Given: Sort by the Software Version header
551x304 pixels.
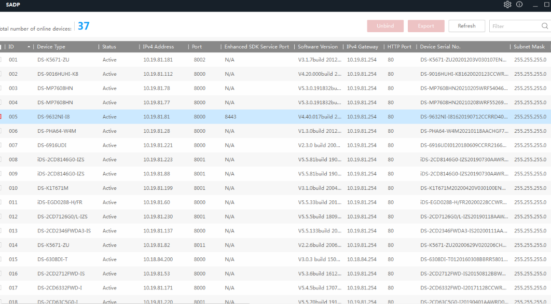Looking at the screenshot, I should [x=318, y=47].
